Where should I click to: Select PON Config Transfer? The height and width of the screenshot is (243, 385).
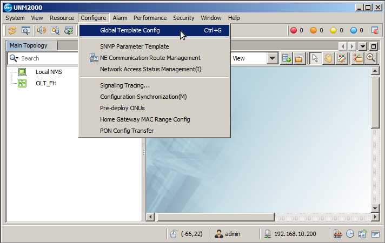[155, 131]
